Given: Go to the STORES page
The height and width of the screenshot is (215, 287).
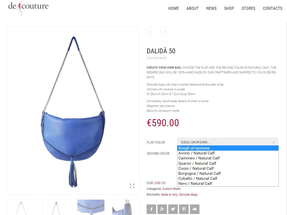Looking at the screenshot, I should point(248,8).
